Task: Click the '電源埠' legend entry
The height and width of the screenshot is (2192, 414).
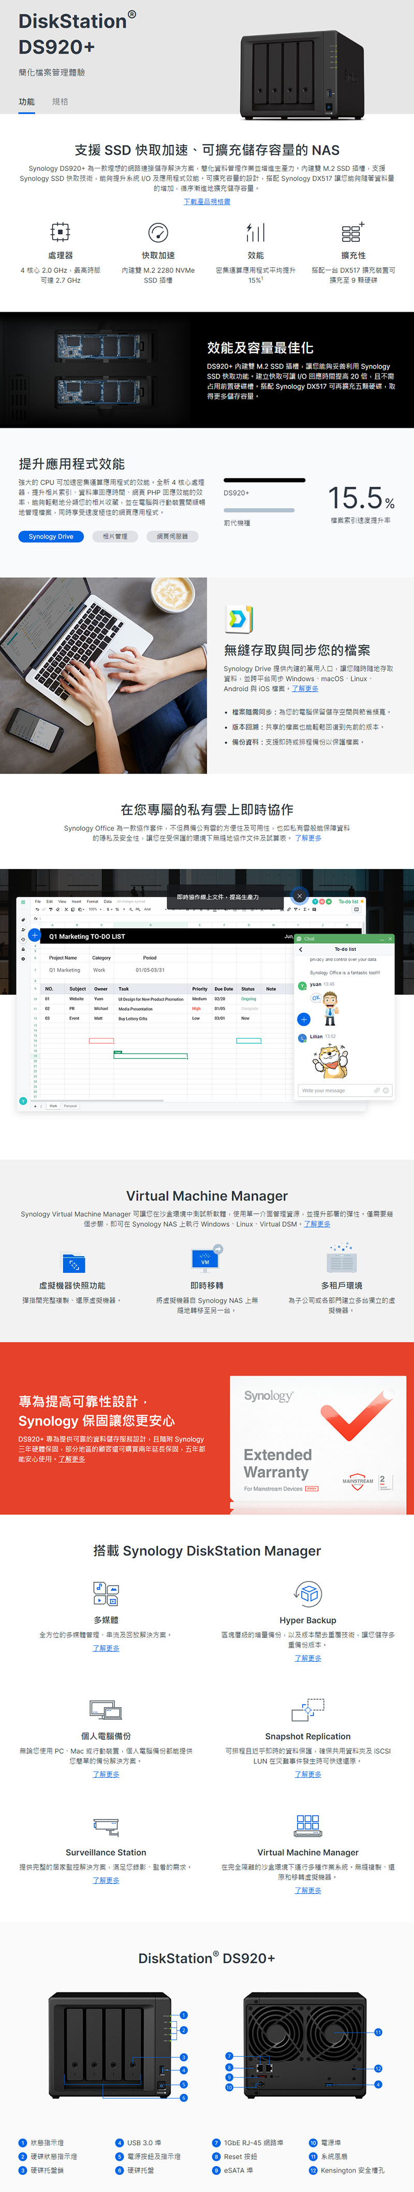Action: (x=325, y=2143)
